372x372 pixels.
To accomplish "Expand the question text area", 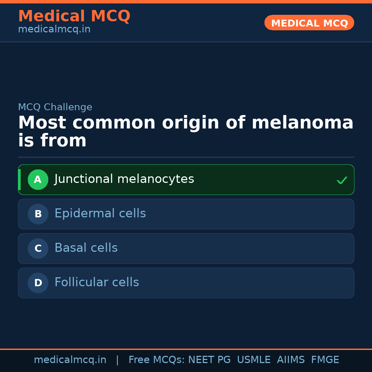I will coord(186,131).
